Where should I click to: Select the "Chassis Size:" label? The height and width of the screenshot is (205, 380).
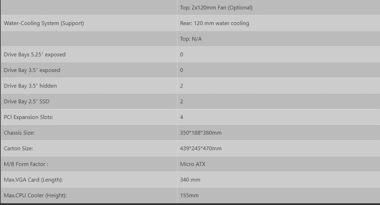point(19,133)
